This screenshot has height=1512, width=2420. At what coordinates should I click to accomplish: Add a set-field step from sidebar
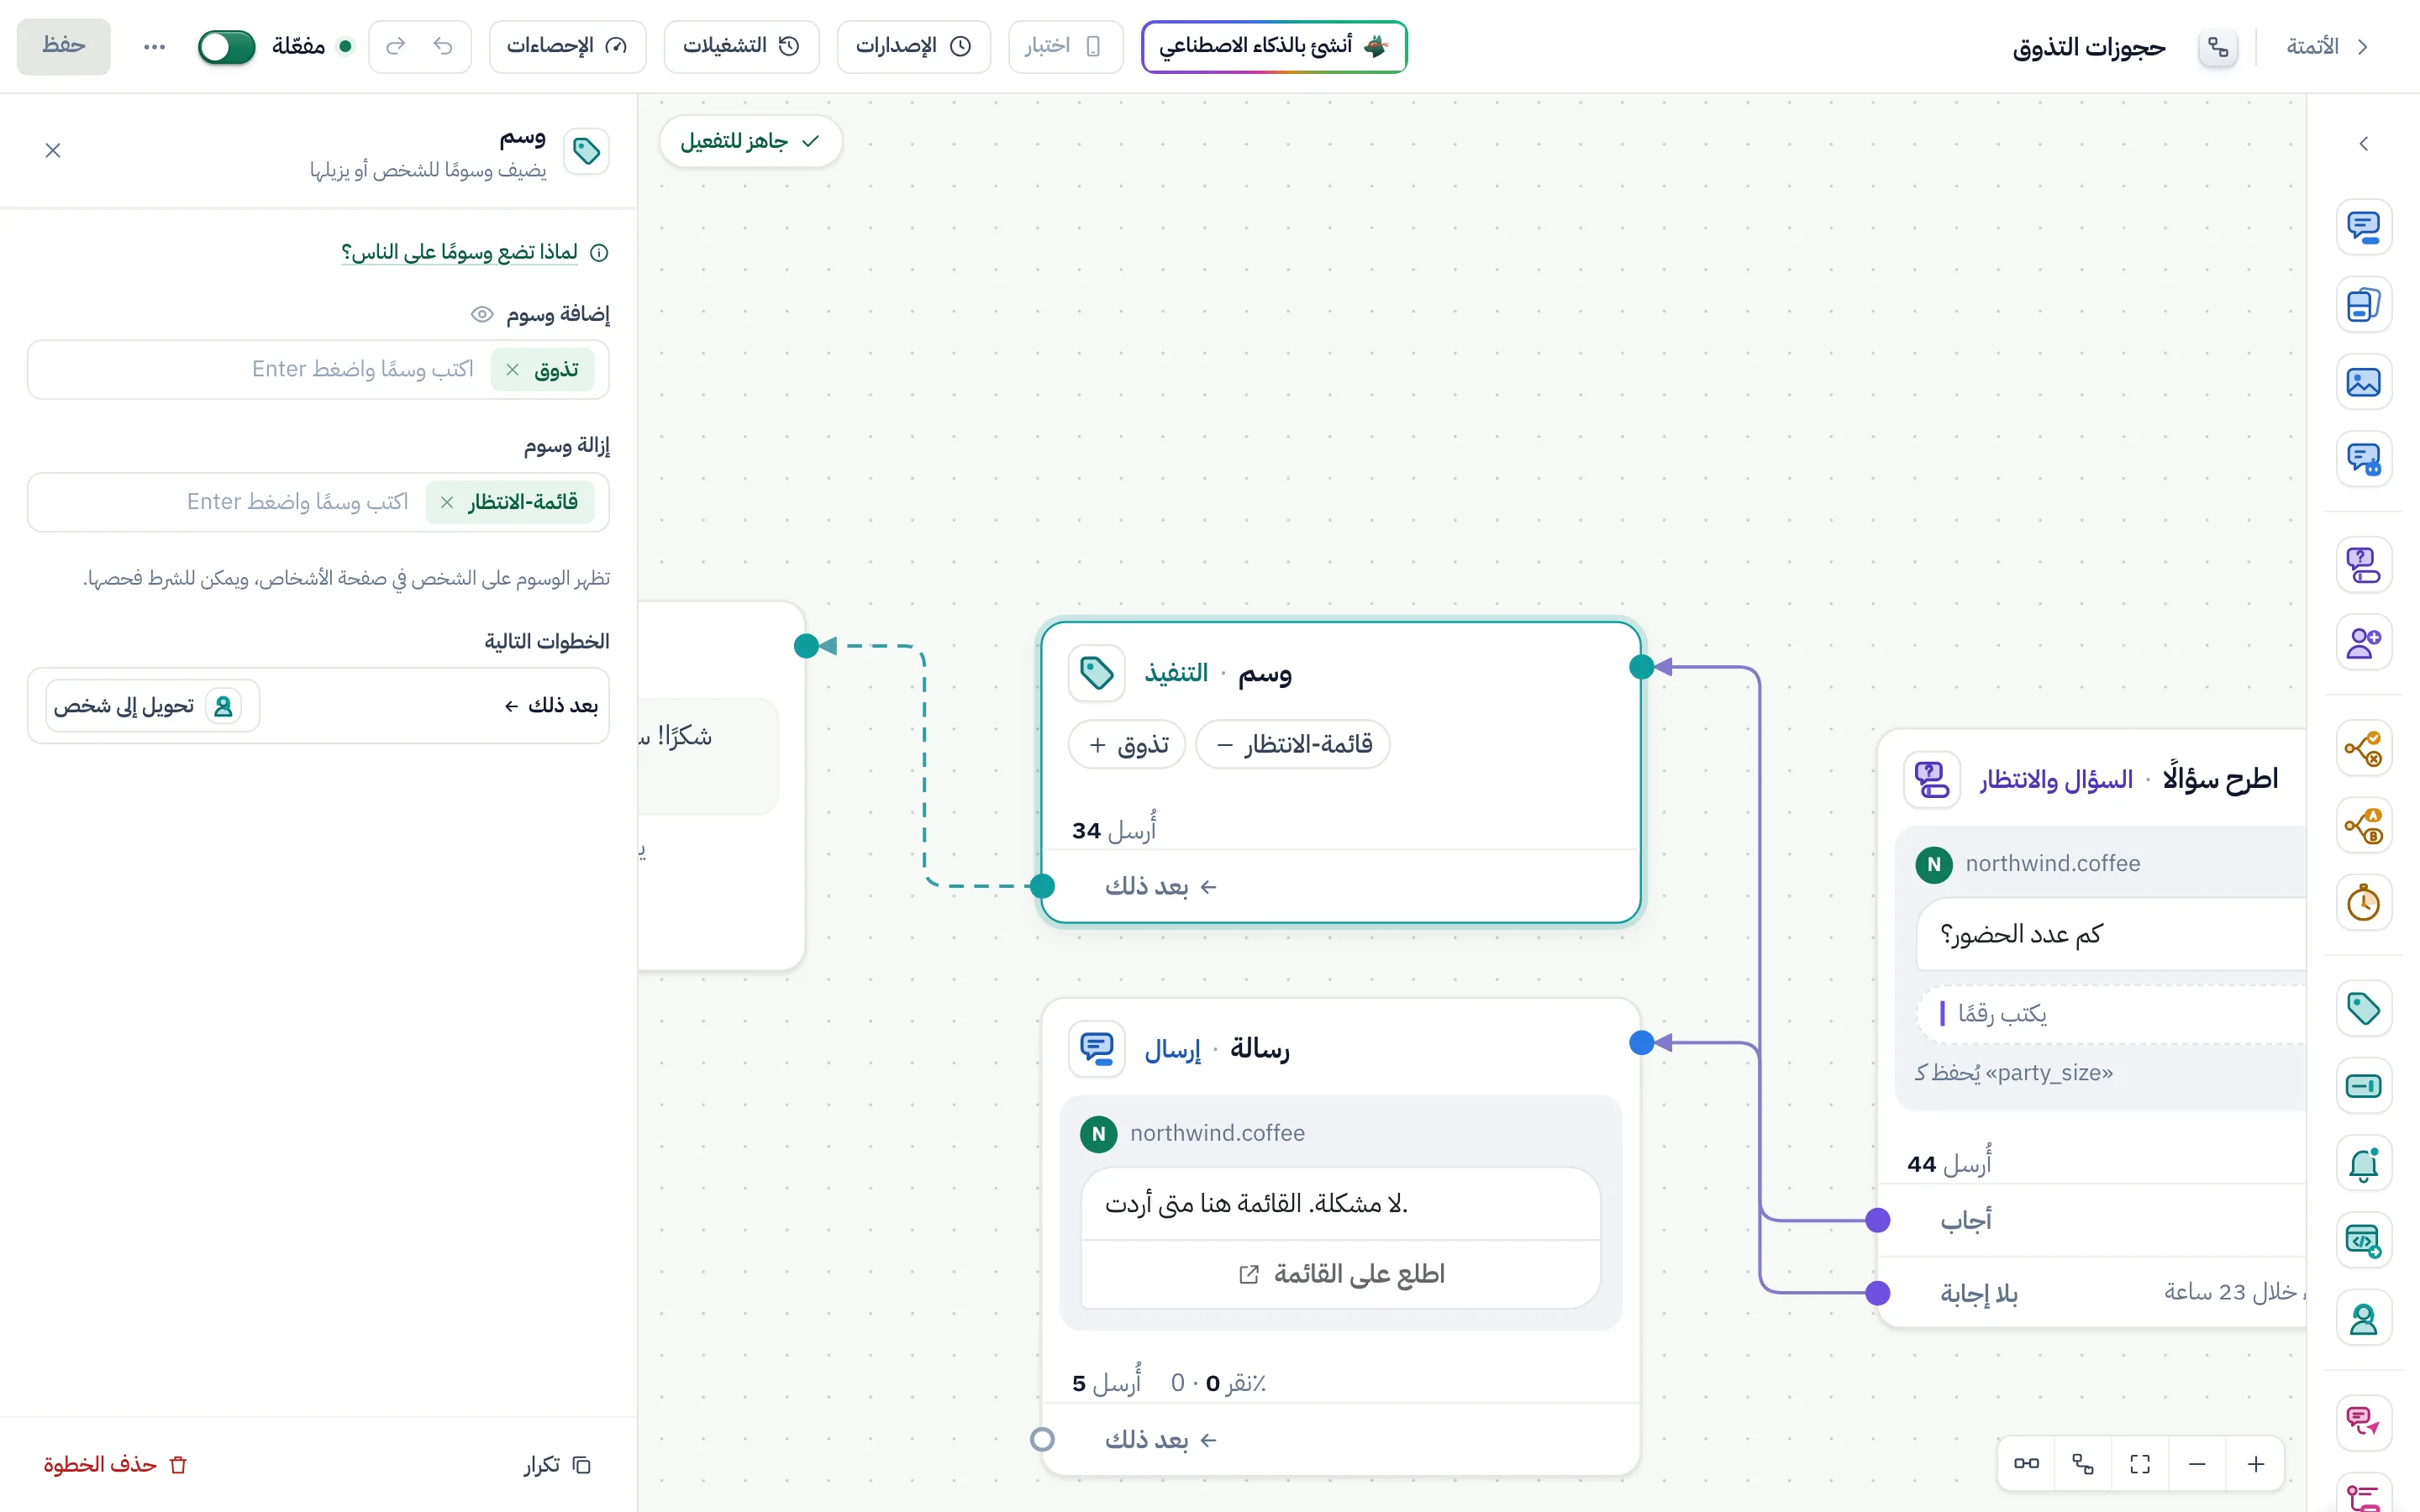(x=2363, y=1086)
